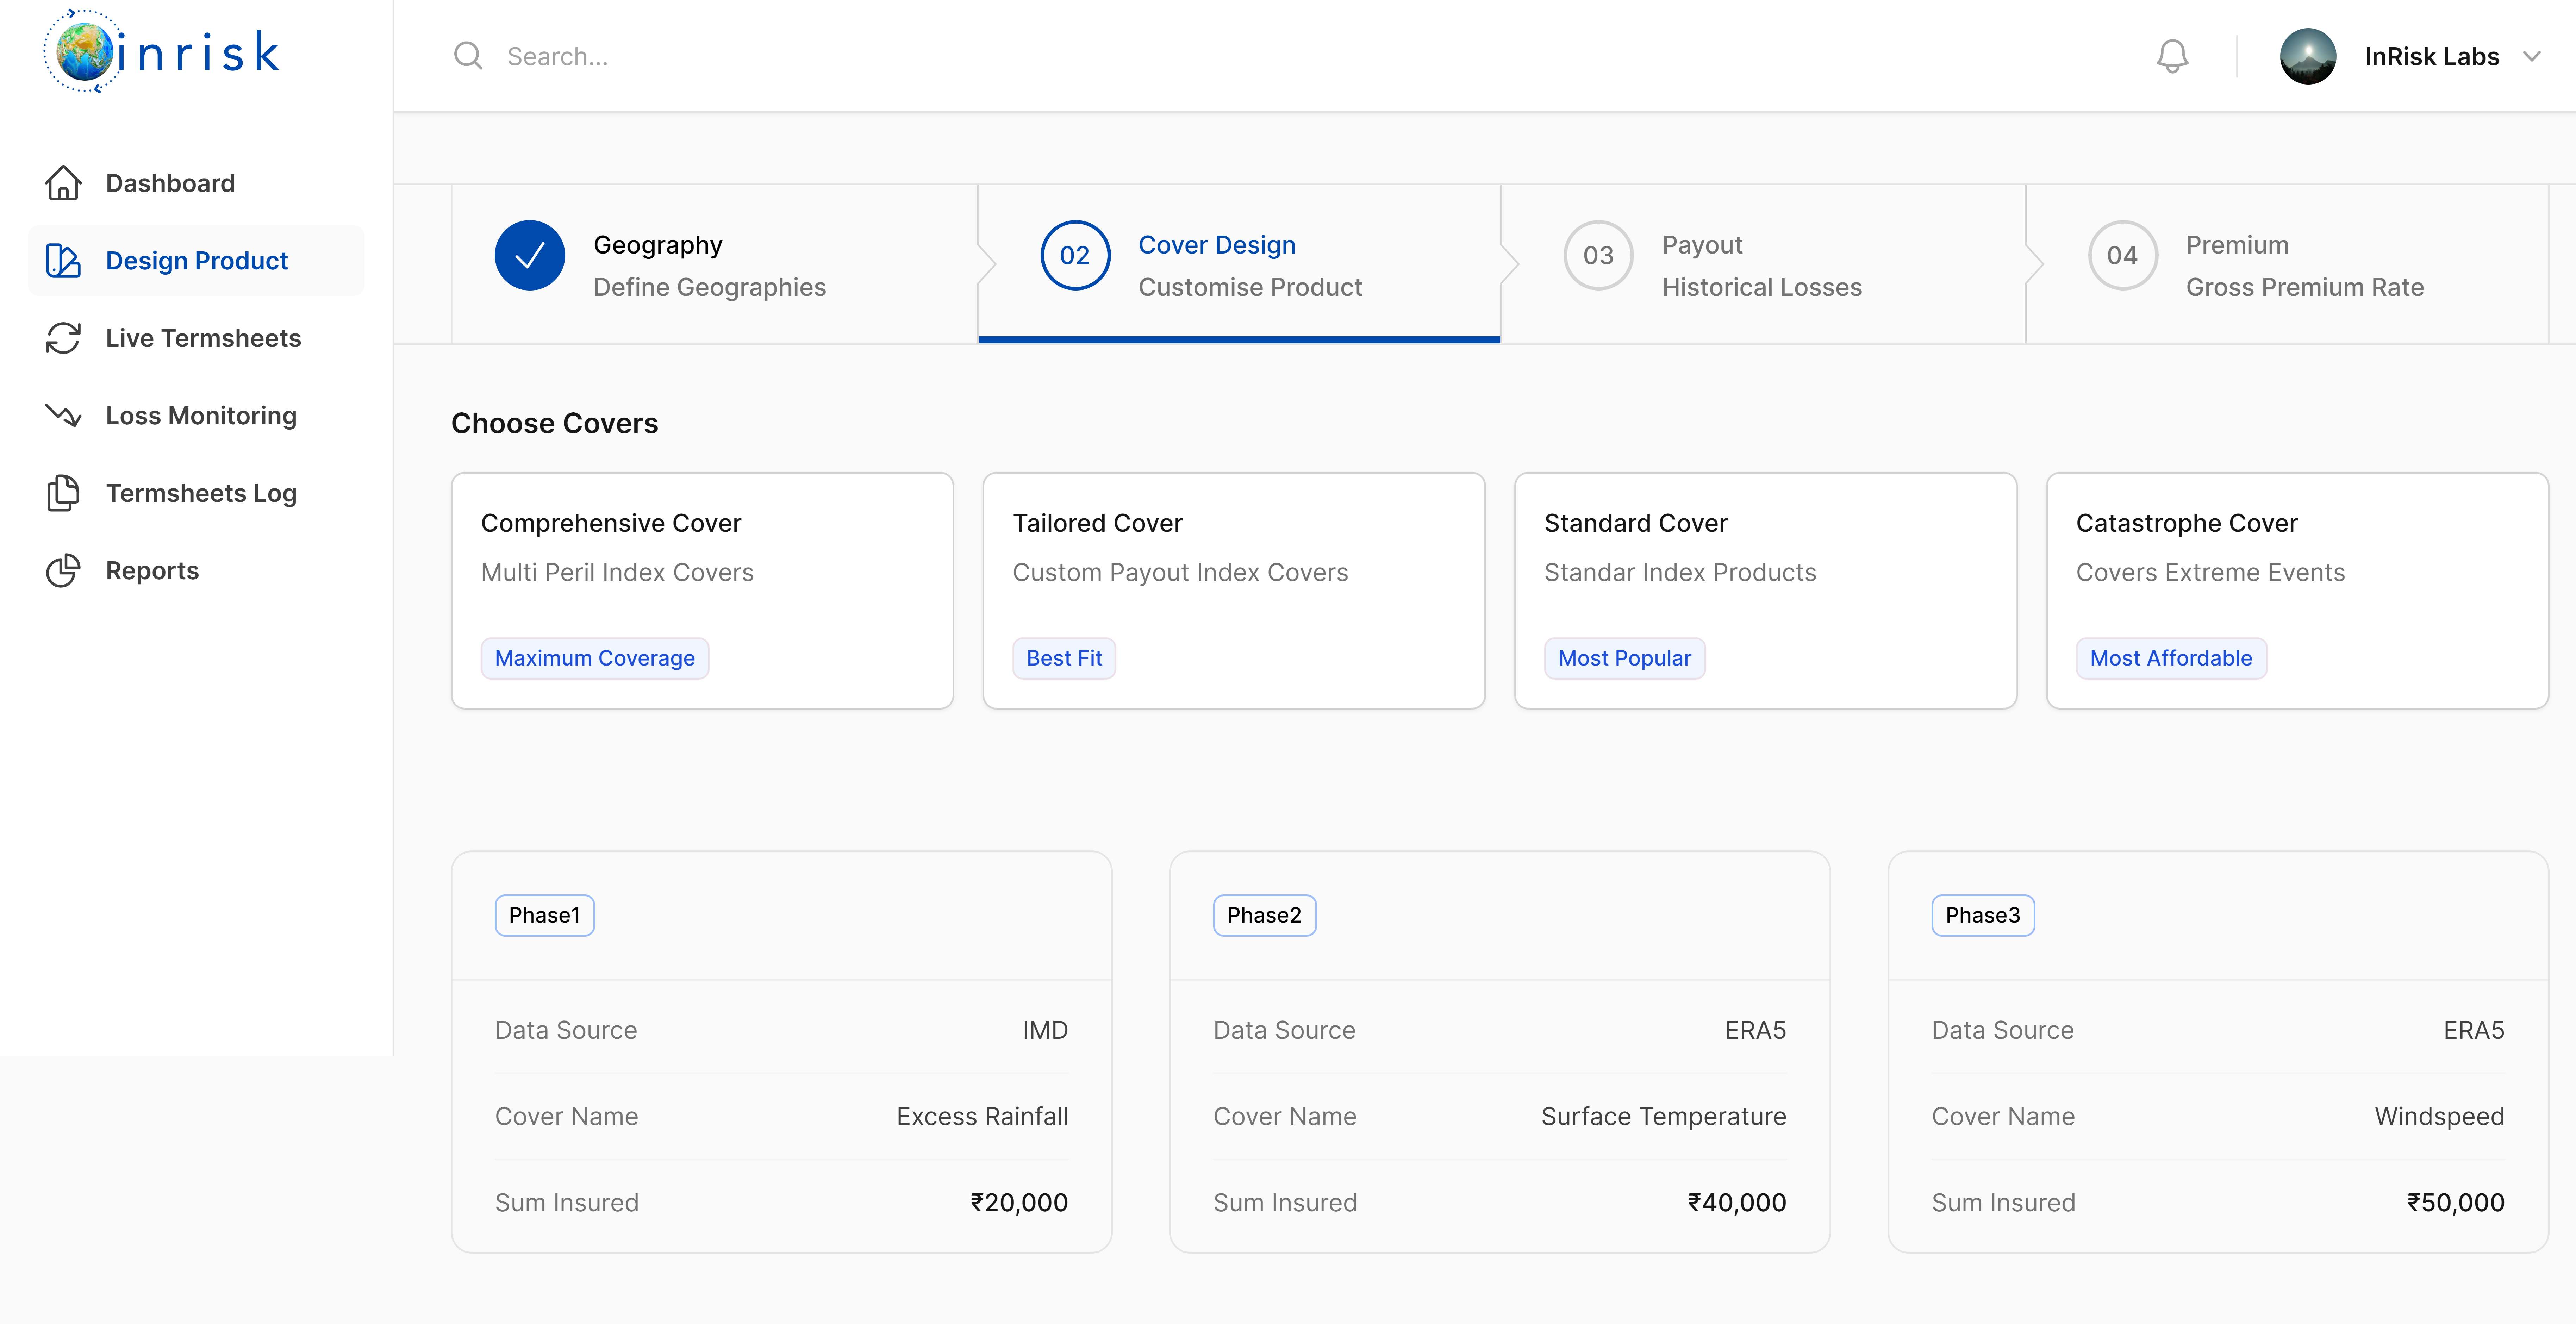
Task: Click the Live Termsheets refresh icon
Action: pos(63,338)
